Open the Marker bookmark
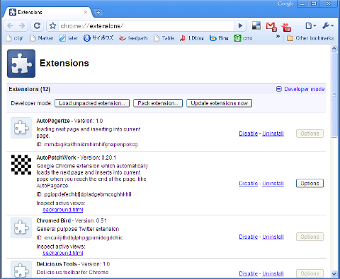Viewport: 340px width, 279px height. [41, 38]
